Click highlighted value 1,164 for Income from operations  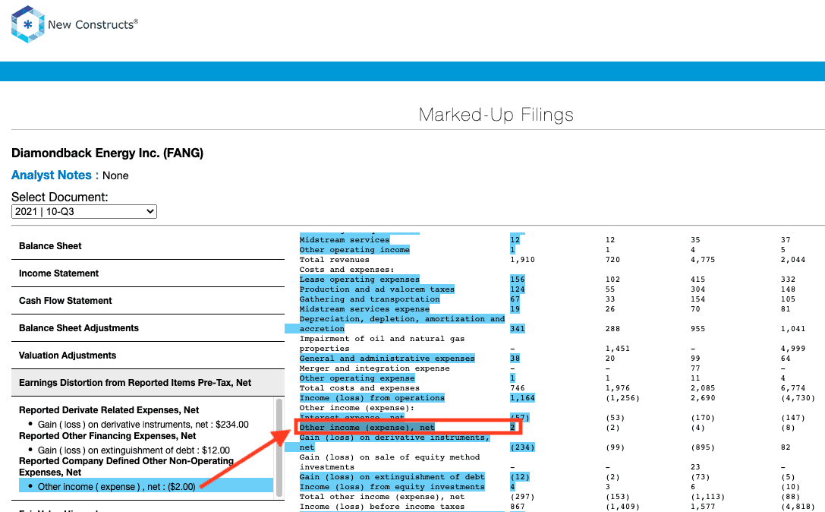(522, 398)
